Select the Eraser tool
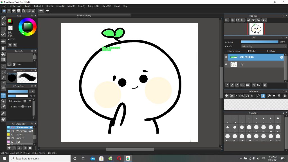 (3, 24)
